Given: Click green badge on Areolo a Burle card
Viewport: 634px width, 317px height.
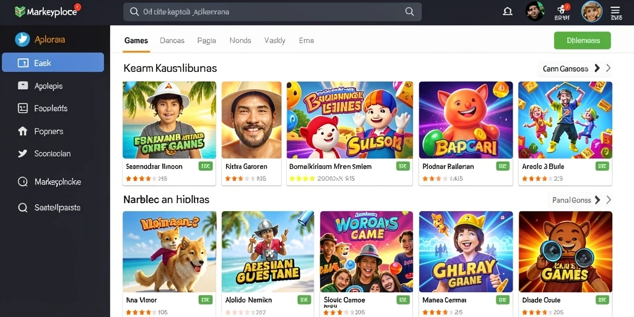Looking at the screenshot, I should tap(602, 166).
